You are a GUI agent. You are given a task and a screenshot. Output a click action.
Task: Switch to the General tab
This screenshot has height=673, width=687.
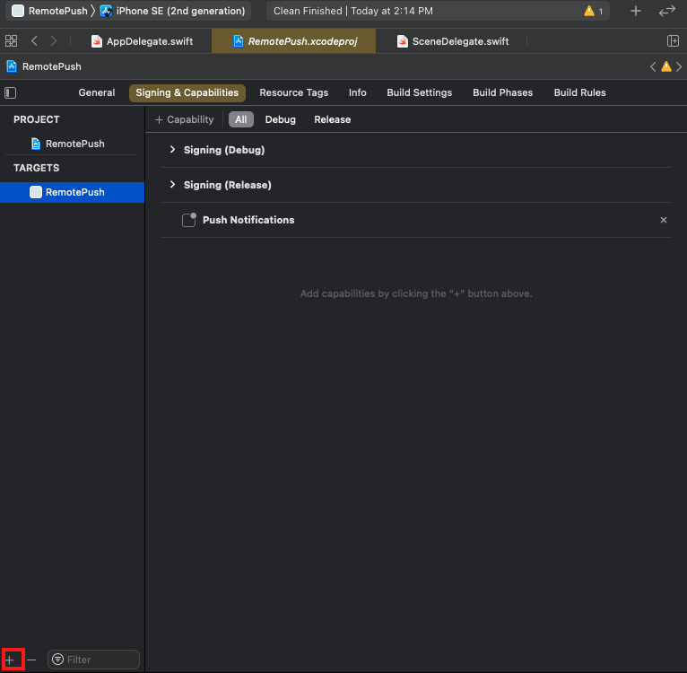pyautogui.click(x=96, y=92)
